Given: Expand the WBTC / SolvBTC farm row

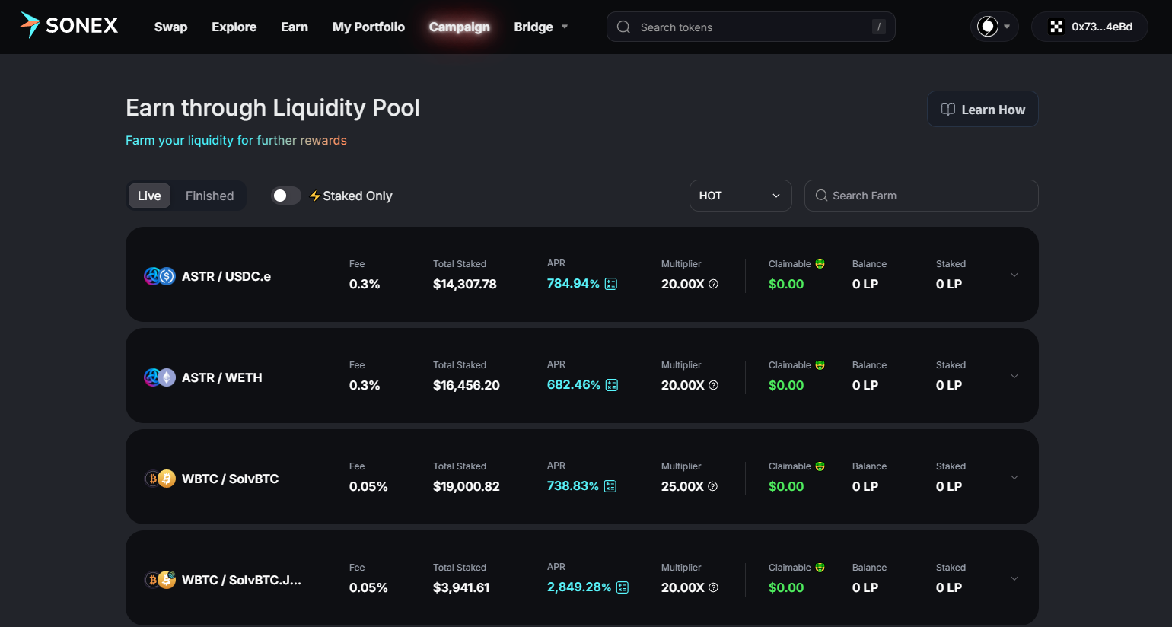Looking at the screenshot, I should click(x=1014, y=477).
